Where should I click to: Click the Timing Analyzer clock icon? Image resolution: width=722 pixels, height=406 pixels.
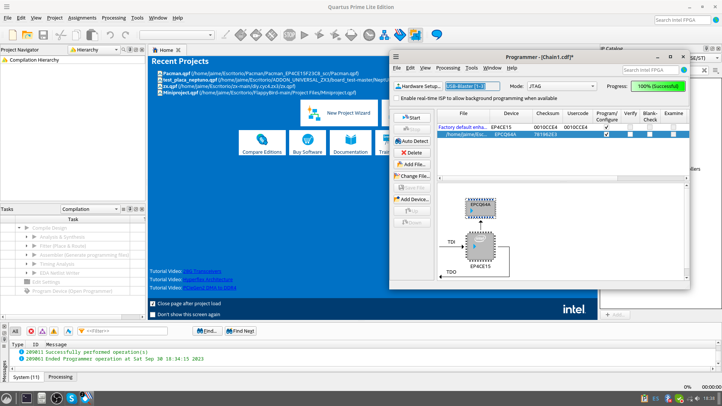click(x=369, y=35)
